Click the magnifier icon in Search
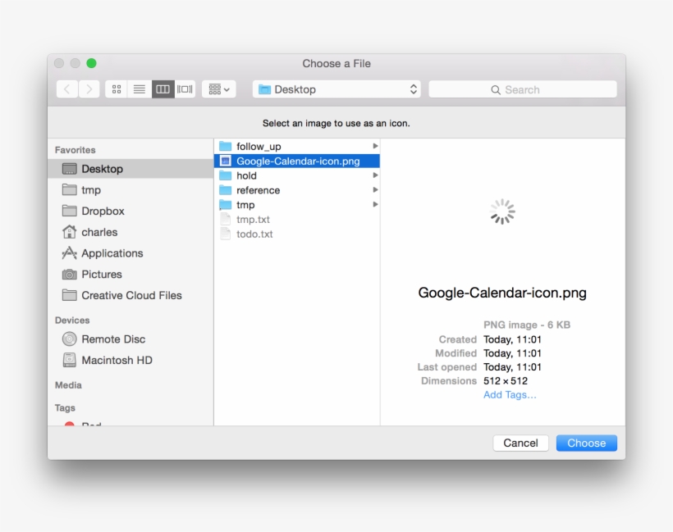Viewport: 673px width, 532px height. (496, 90)
